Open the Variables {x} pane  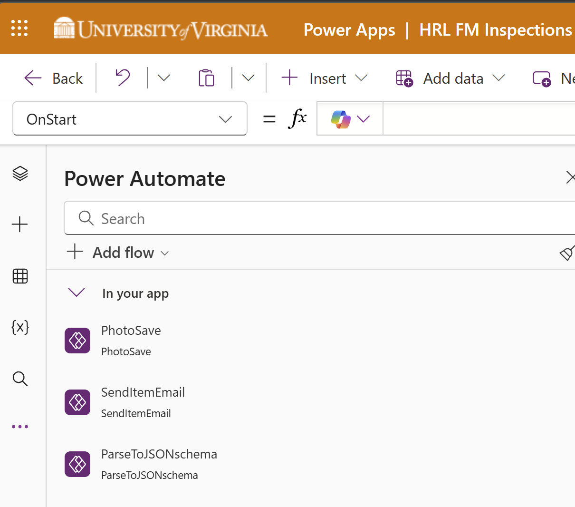pyautogui.click(x=20, y=327)
